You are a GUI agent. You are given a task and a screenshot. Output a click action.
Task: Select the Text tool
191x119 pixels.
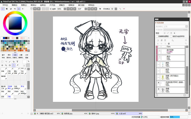point(17,62)
